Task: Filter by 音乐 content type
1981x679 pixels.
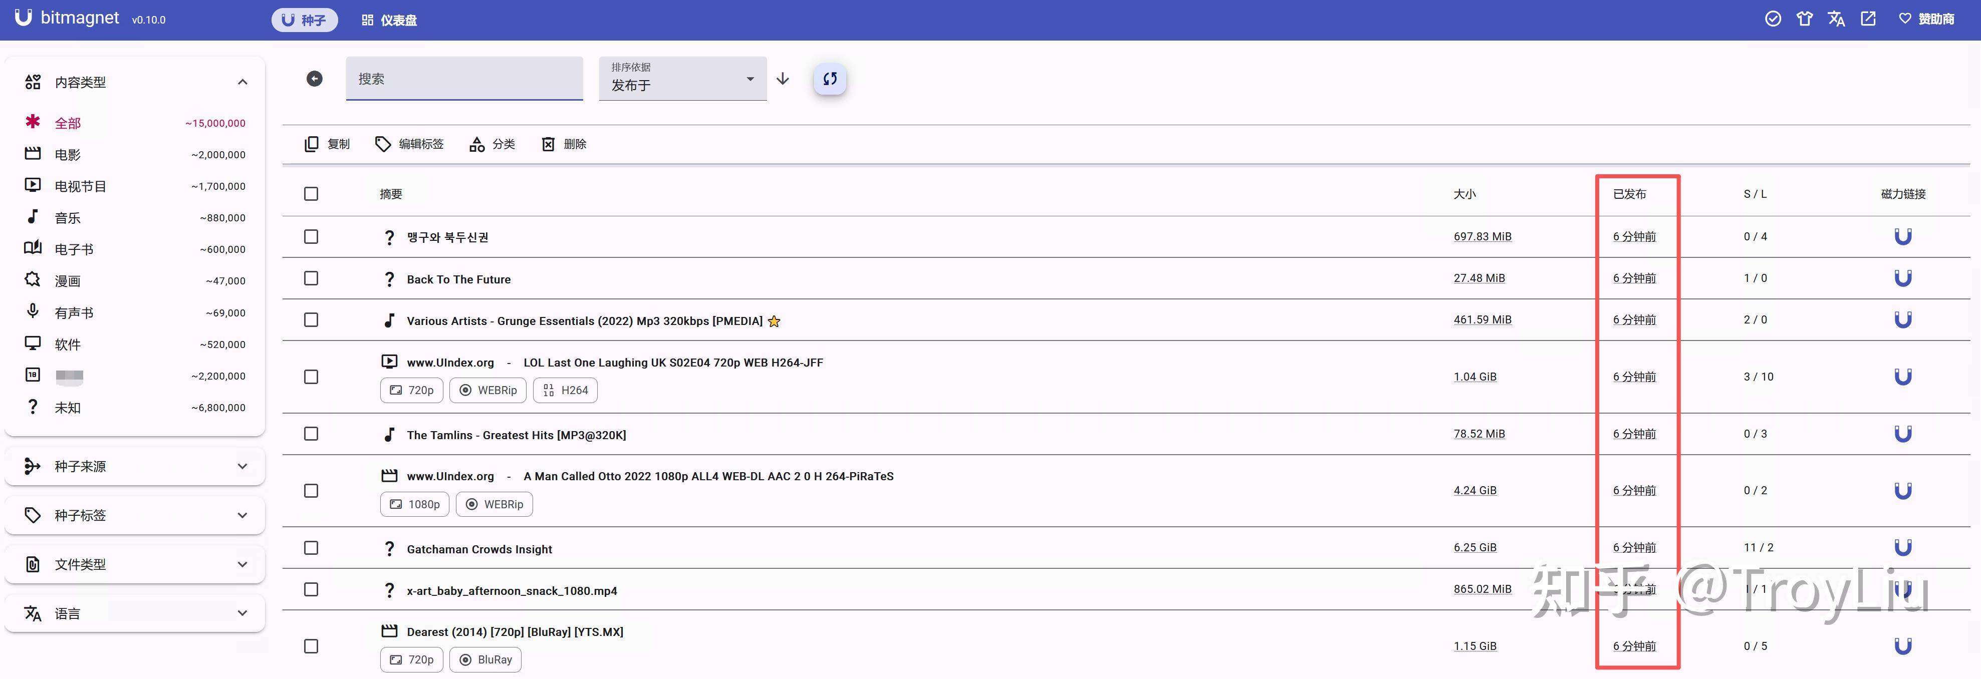Action: (135, 218)
